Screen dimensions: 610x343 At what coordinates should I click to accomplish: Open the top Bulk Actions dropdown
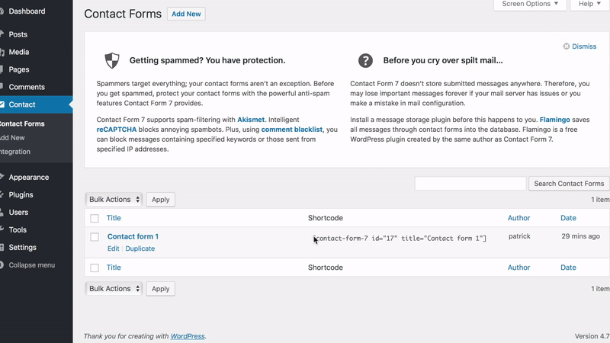coord(114,200)
